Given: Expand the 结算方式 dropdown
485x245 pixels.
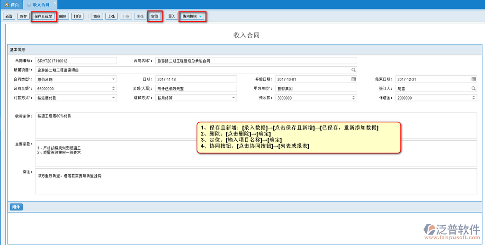Looking at the screenshot, I should pos(233,98).
